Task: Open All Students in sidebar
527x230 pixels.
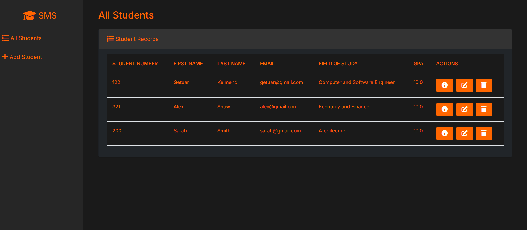Action: (22, 38)
